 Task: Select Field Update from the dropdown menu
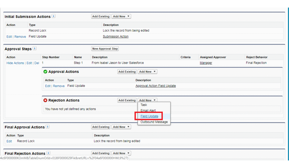tap(149, 116)
